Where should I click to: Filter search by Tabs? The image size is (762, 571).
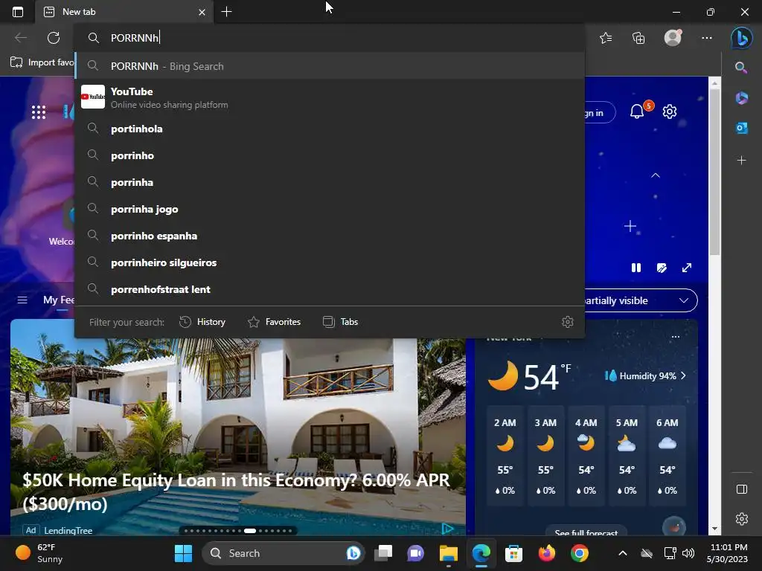[340, 322]
